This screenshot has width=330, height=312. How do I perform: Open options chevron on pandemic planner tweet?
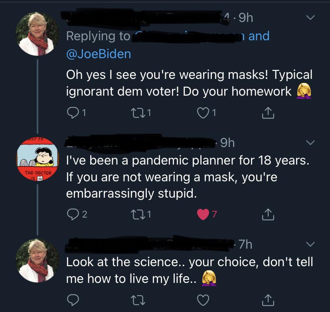pos(310,143)
